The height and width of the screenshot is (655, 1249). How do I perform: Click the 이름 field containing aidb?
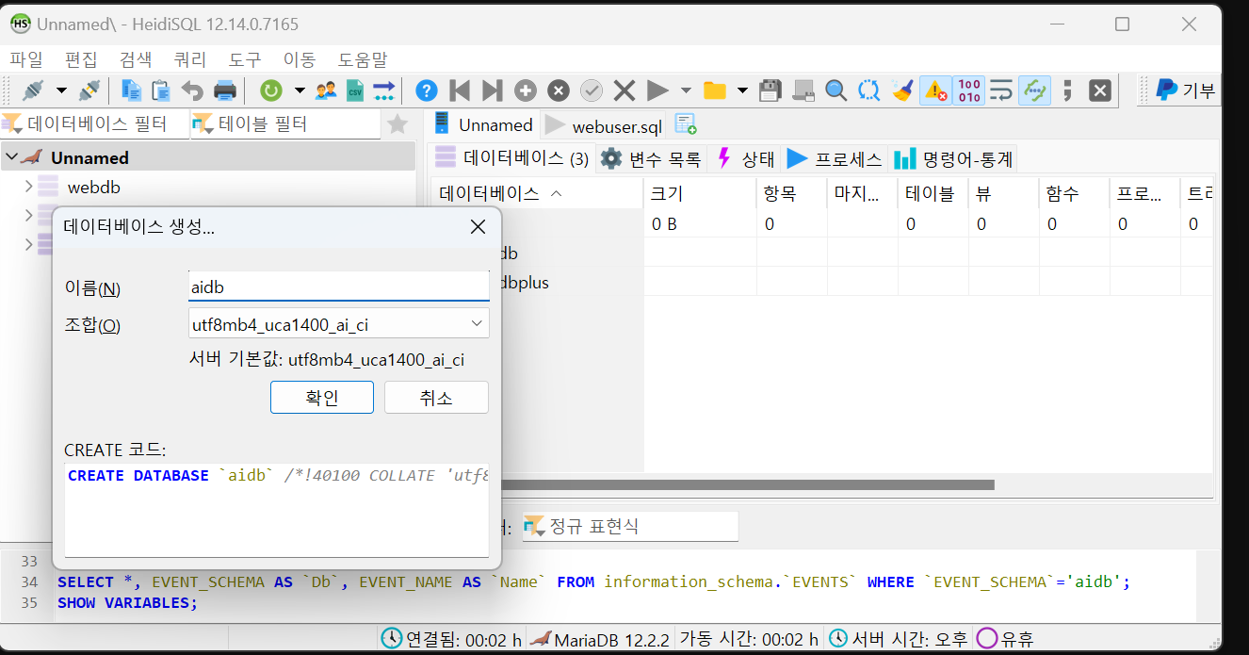pyautogui.click(x=339, y=287)
